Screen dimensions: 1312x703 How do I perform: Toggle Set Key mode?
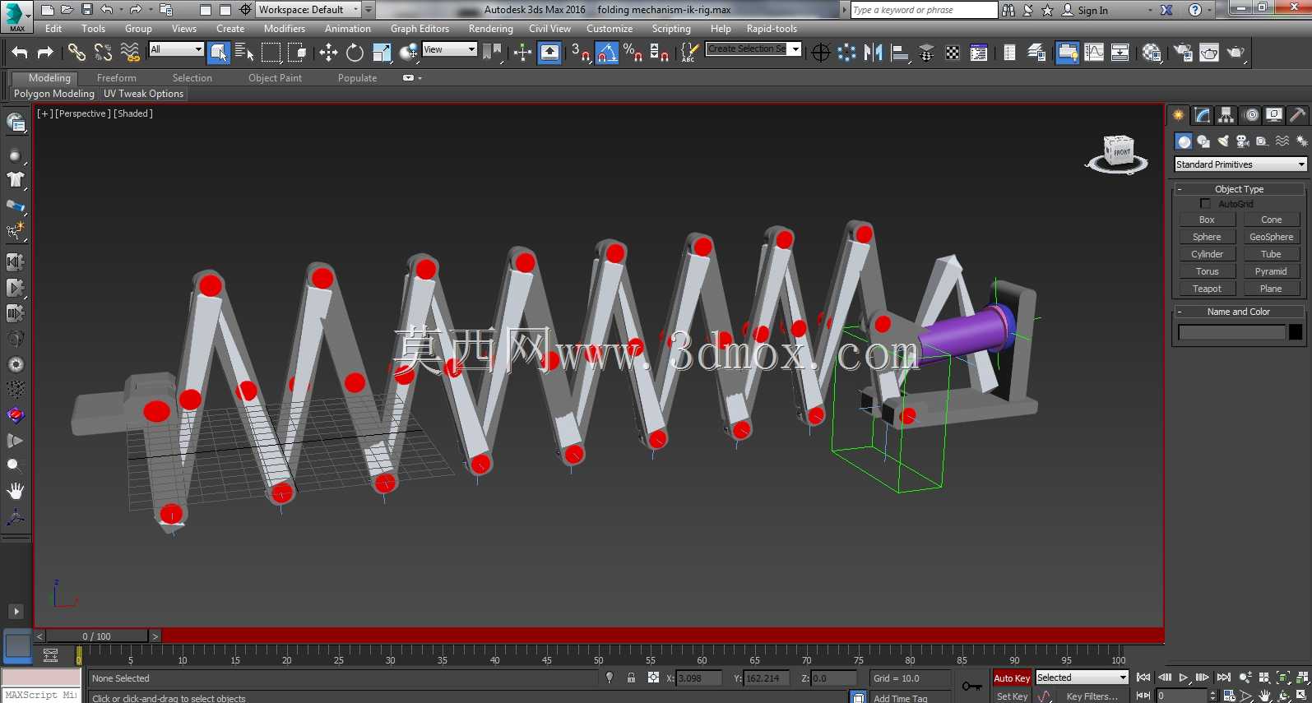tap(1012, 696)
